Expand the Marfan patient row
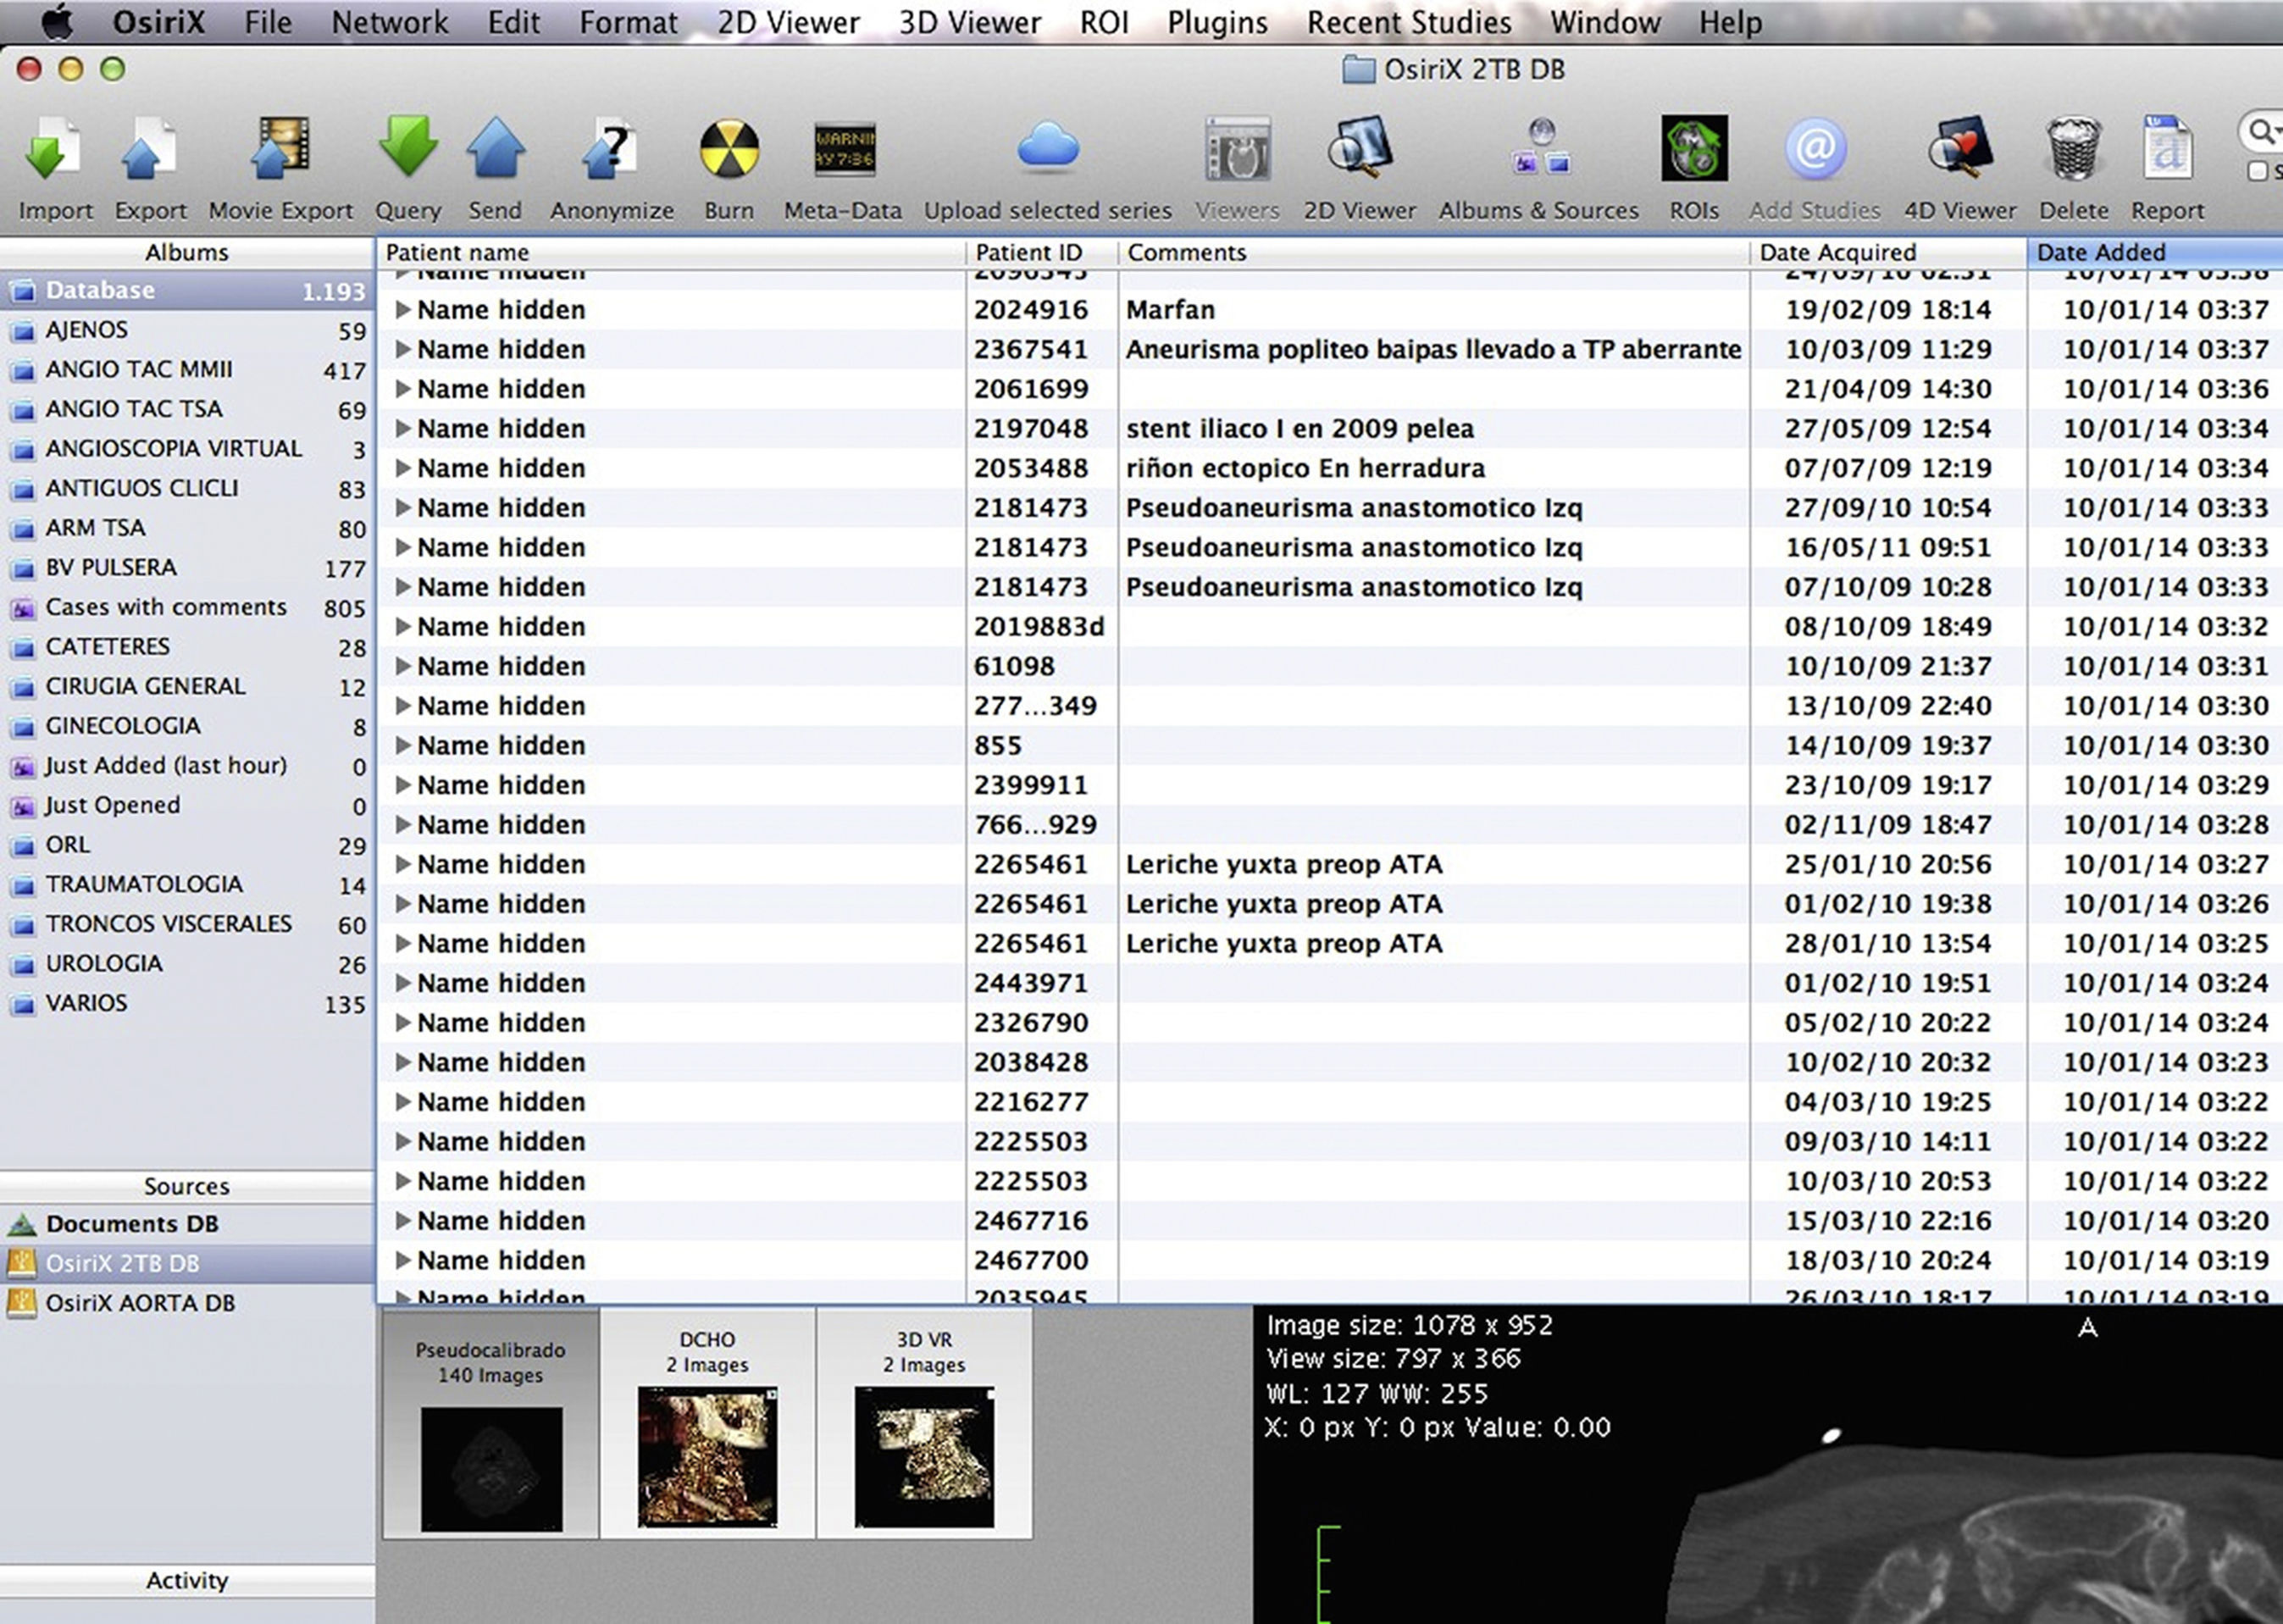This screenshot has height=1624, width=2283. 403,310
